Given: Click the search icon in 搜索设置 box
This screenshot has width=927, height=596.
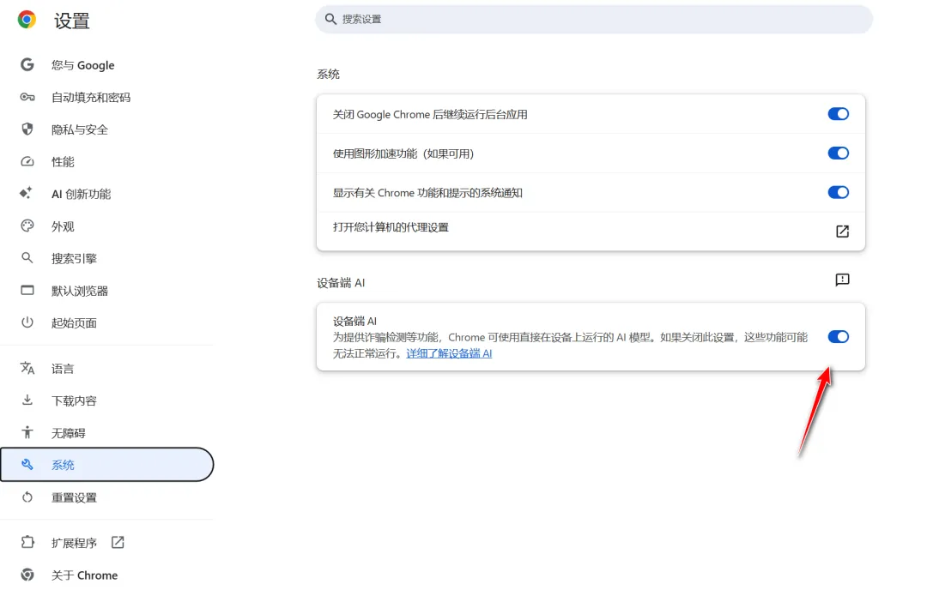Looking at the screenshot, I should tap(331, 19).
